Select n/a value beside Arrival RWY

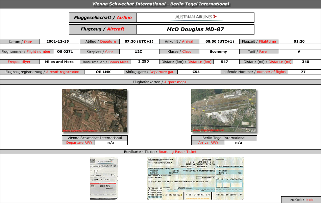tap(239, 143)
